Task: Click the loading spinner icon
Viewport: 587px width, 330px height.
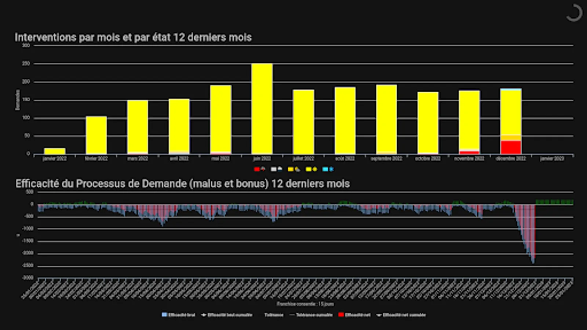Action: point(574,13)
